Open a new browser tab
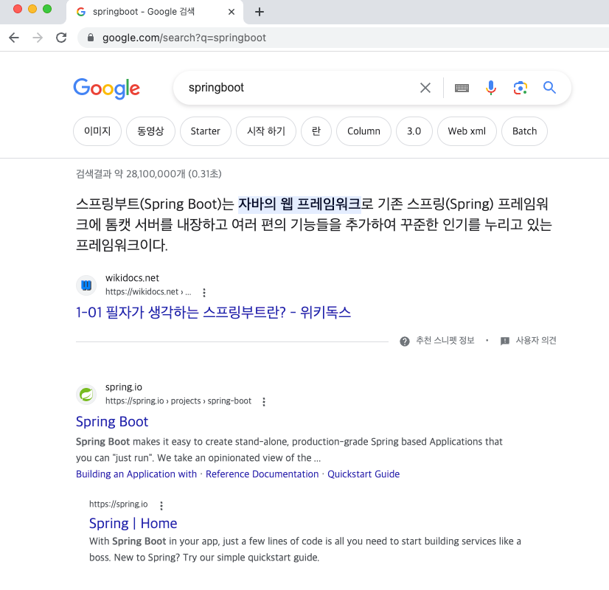The width and height of the screenshot is (609, 590). click(260, 12)
